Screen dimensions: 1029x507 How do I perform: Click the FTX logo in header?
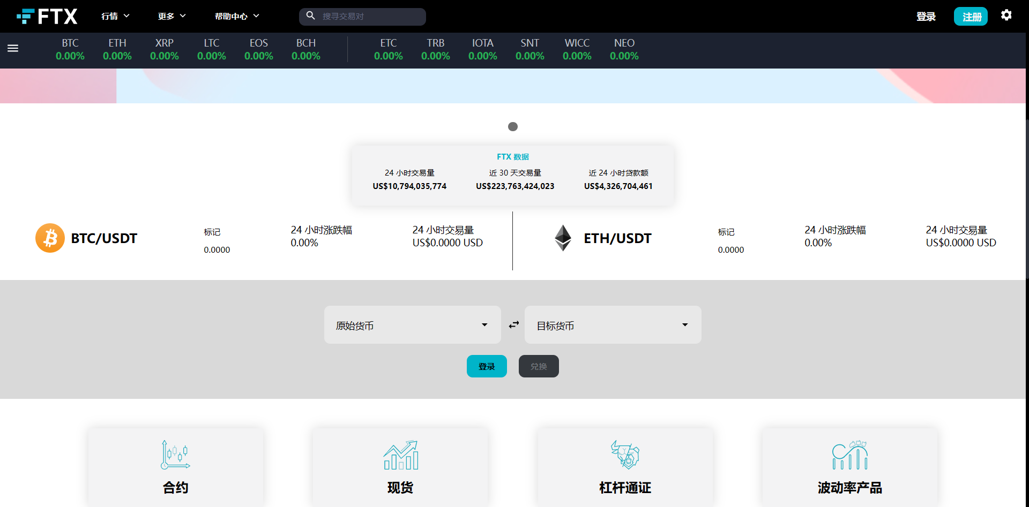point(47,17)
